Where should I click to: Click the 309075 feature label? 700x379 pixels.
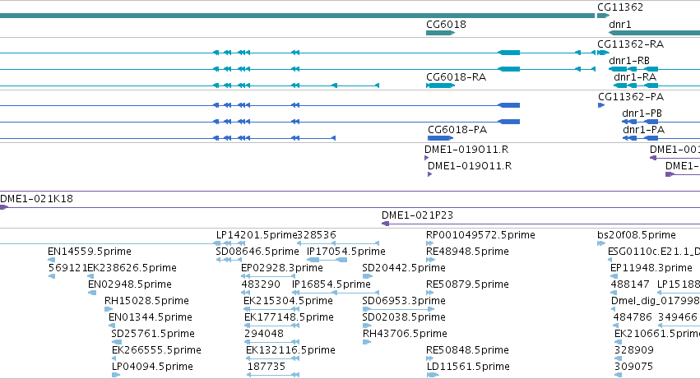(633, 367)
